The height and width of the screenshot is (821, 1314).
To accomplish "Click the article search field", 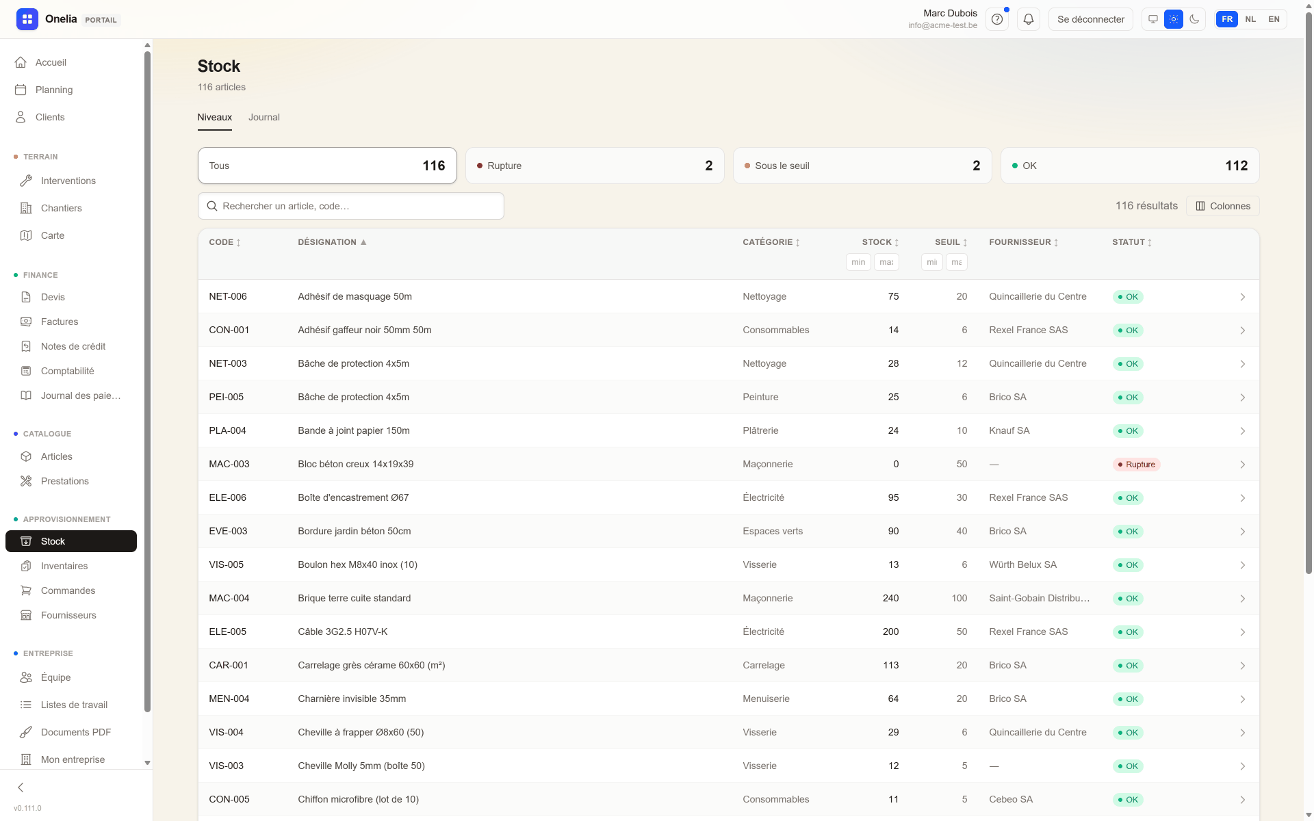I will (x=351, y=206).
